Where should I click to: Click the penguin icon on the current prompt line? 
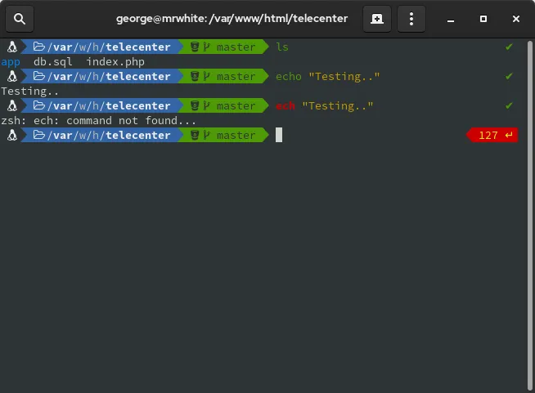12,135
